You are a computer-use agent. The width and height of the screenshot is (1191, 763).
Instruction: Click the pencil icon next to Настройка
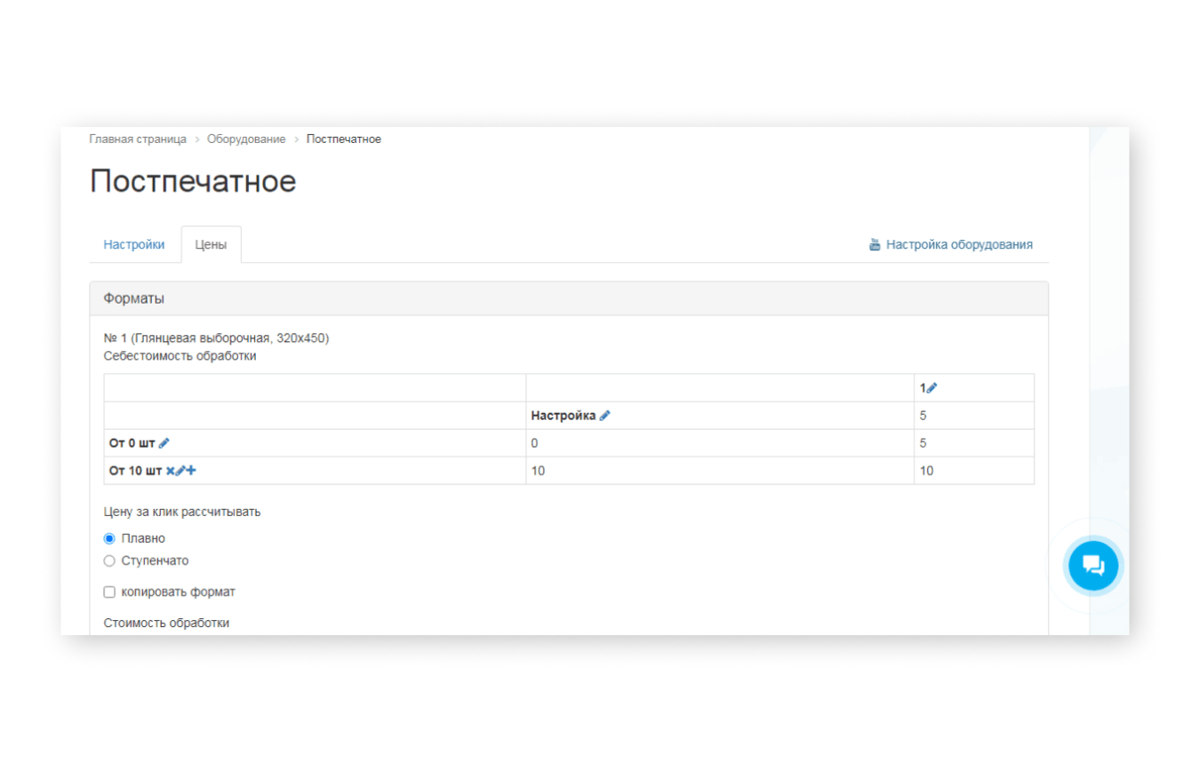coord(605,416)
